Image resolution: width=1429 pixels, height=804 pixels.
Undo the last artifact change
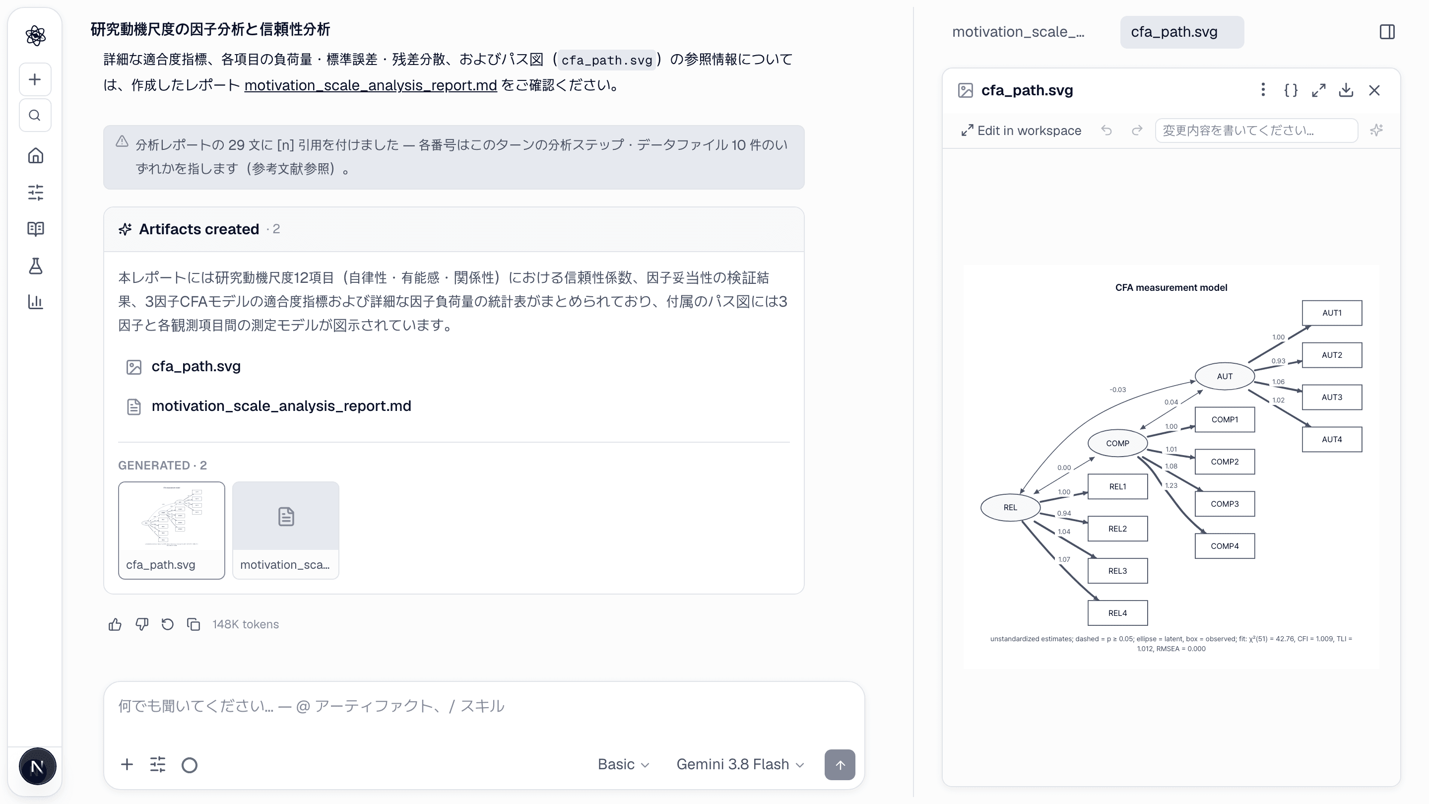coord(1106,131)
